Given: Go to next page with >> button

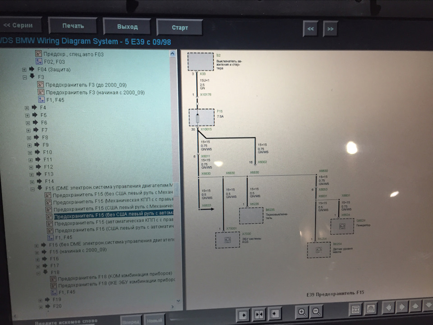Looking at the screenshot, I should [330, 28].
